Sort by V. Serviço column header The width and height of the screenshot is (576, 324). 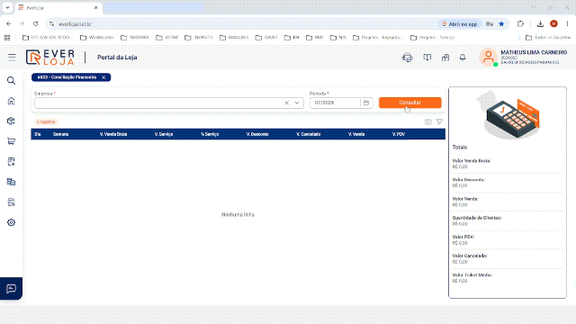pyautogui.click(x=164, y=134)
